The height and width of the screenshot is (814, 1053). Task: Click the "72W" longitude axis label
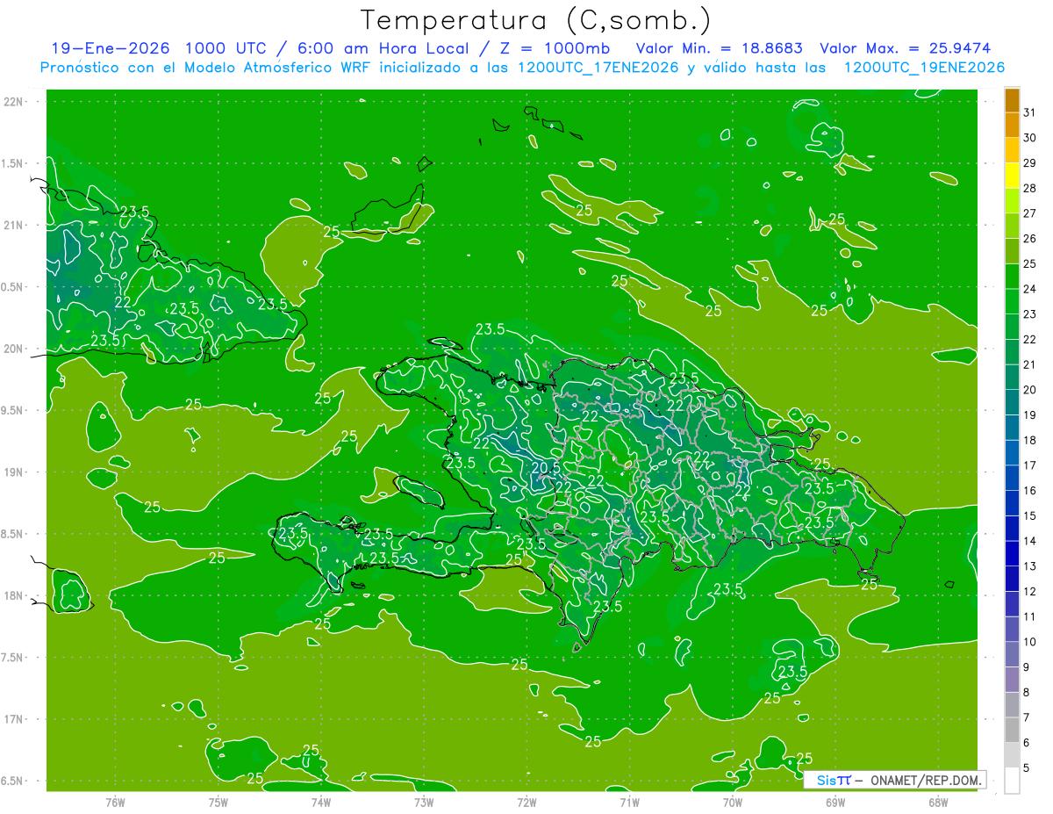pos(526,803)
